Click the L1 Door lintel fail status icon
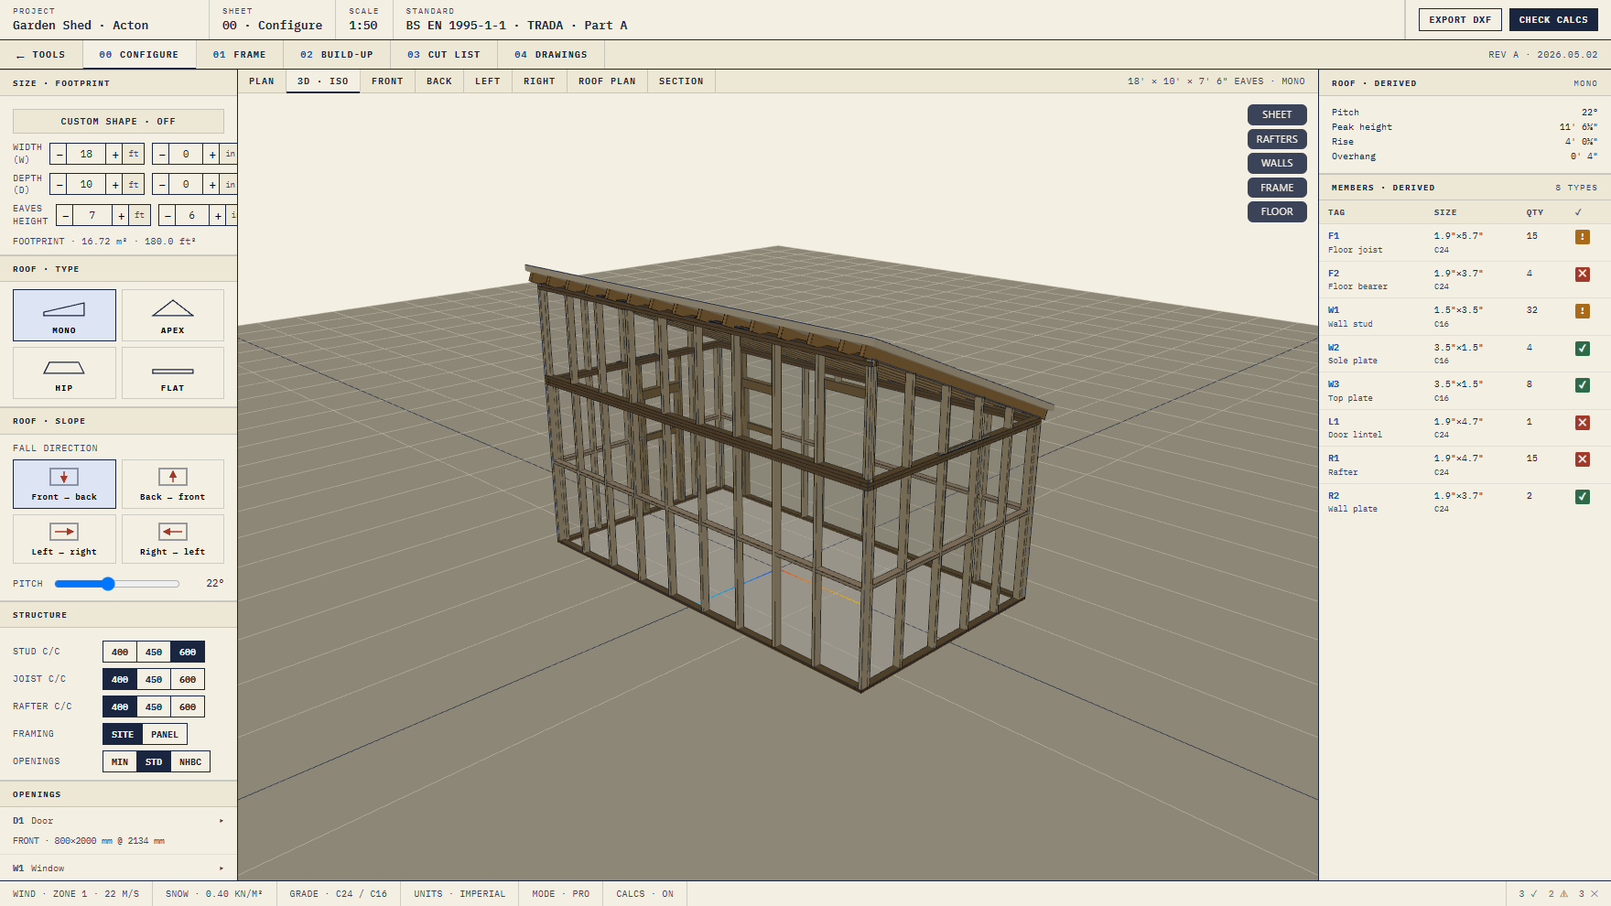The height and width of the screenshot is (906, 1611). [x=1583, y=422]
